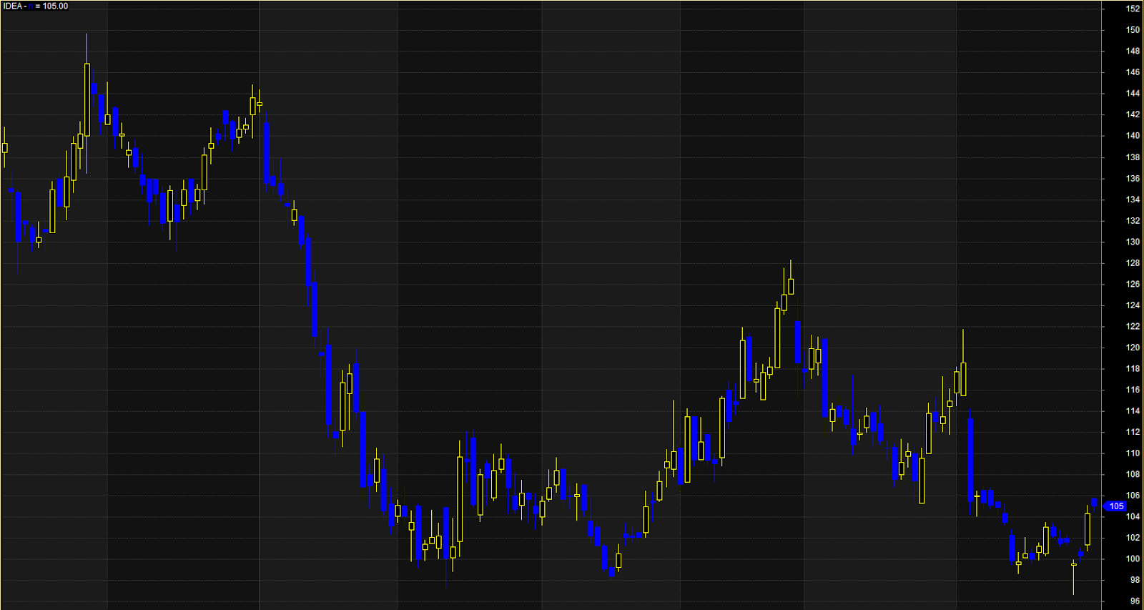Click the 118 price axis label
Viewport: 1144px width, 610px height.
click(x=1133, y=369)
